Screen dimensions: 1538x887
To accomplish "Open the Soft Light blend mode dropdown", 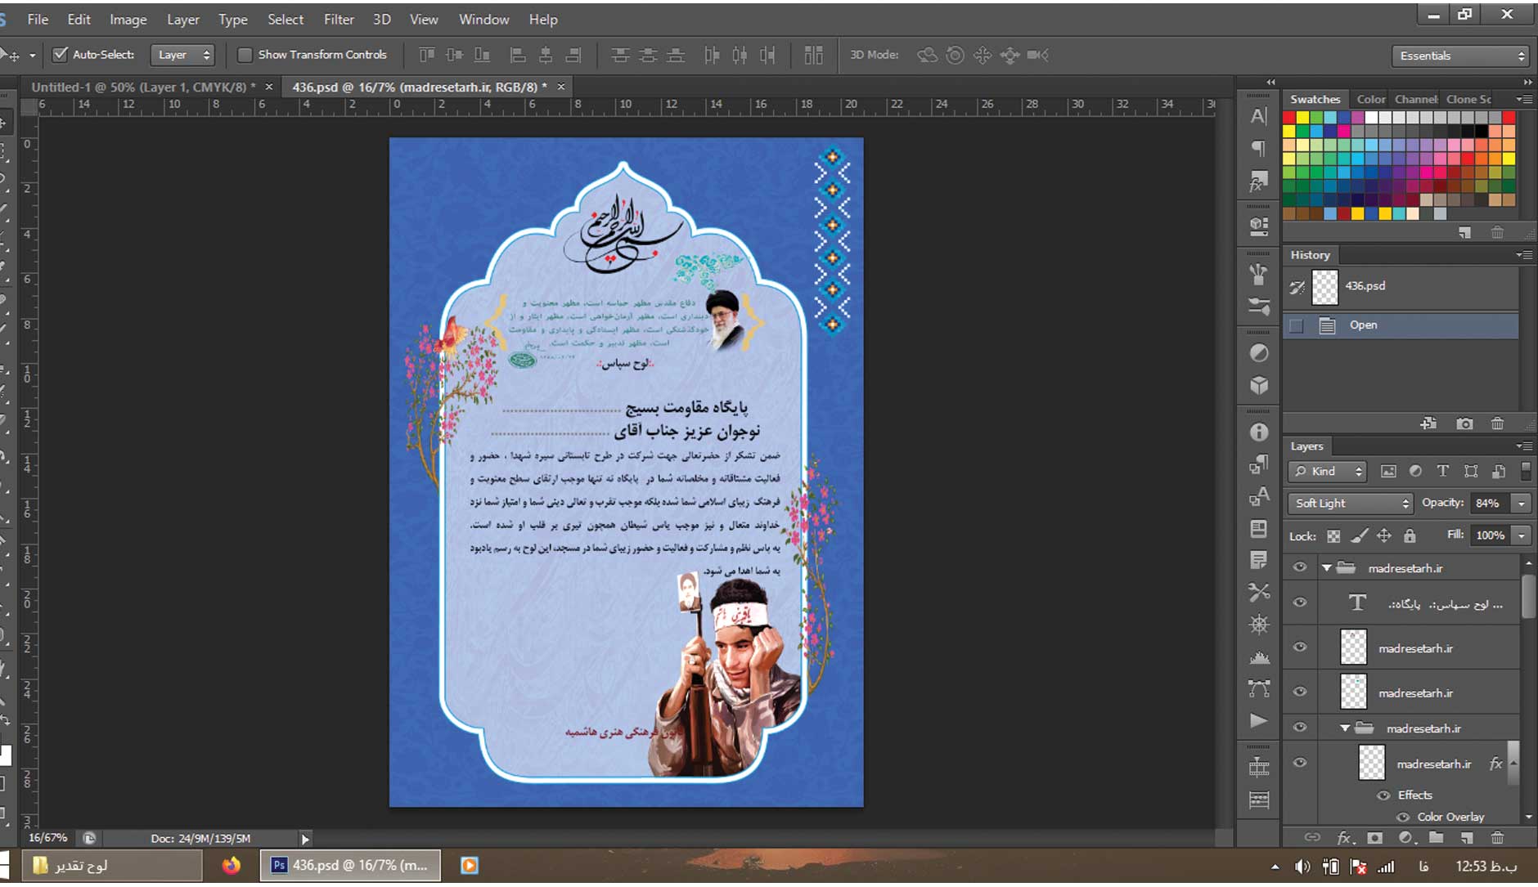I will coord(1350,503).
